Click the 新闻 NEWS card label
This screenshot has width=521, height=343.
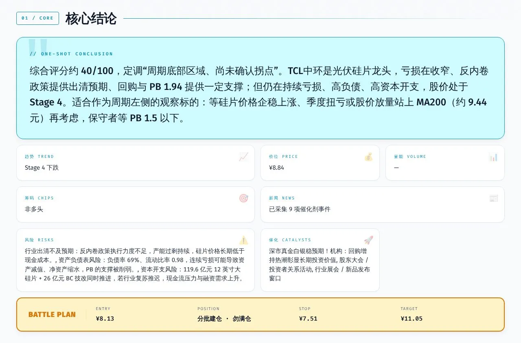282,198
